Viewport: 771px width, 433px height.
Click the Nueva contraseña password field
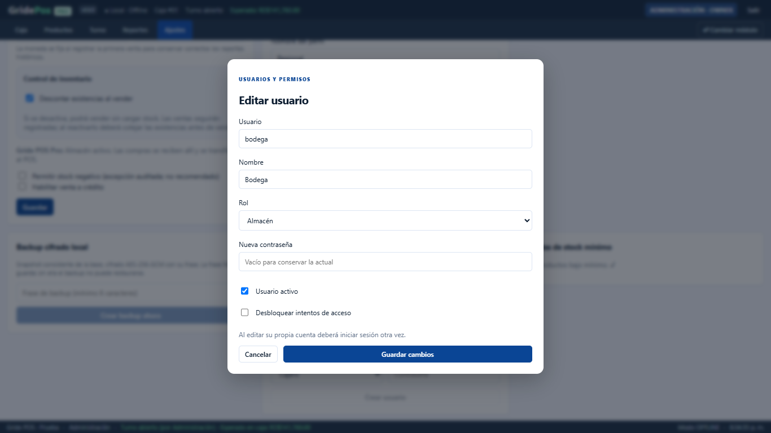385,262
